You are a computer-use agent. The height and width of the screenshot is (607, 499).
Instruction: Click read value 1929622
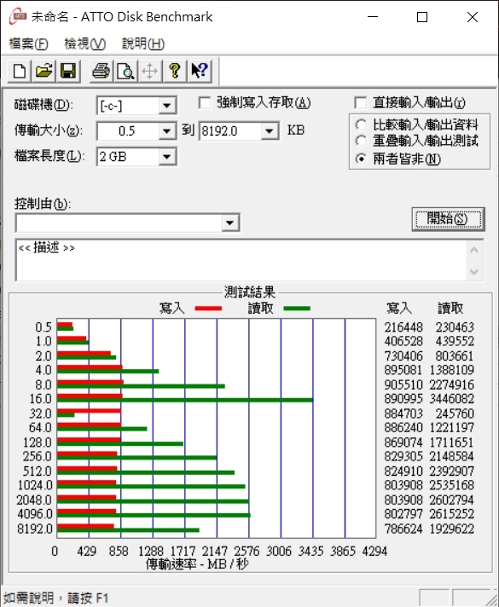[x=452, y=529]
